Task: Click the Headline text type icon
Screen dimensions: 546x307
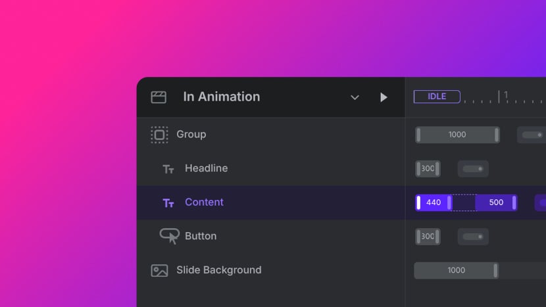Action: click(x=168, y=169)
